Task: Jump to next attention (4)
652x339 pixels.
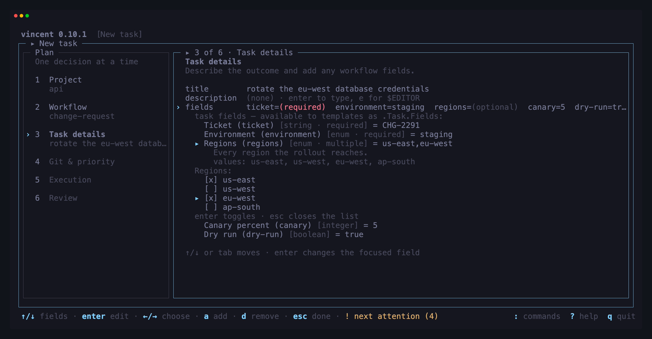Action: click(391, 316)
